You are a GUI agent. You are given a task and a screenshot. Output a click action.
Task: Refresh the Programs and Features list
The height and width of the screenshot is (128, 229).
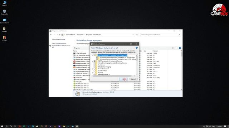[137, 35]
